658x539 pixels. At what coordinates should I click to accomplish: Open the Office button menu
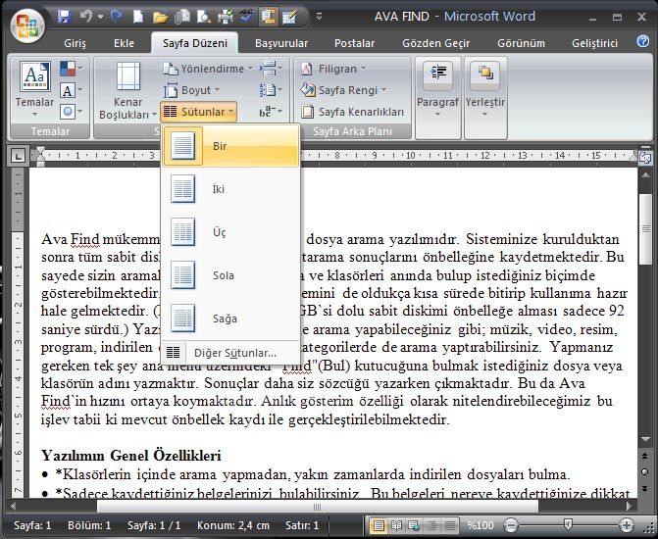point(27,25)
